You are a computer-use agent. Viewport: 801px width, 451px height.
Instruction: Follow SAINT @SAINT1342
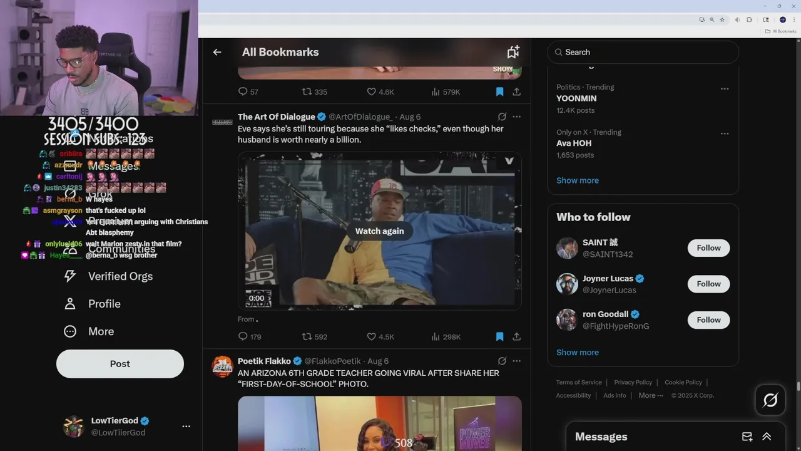tap(708, 248)
